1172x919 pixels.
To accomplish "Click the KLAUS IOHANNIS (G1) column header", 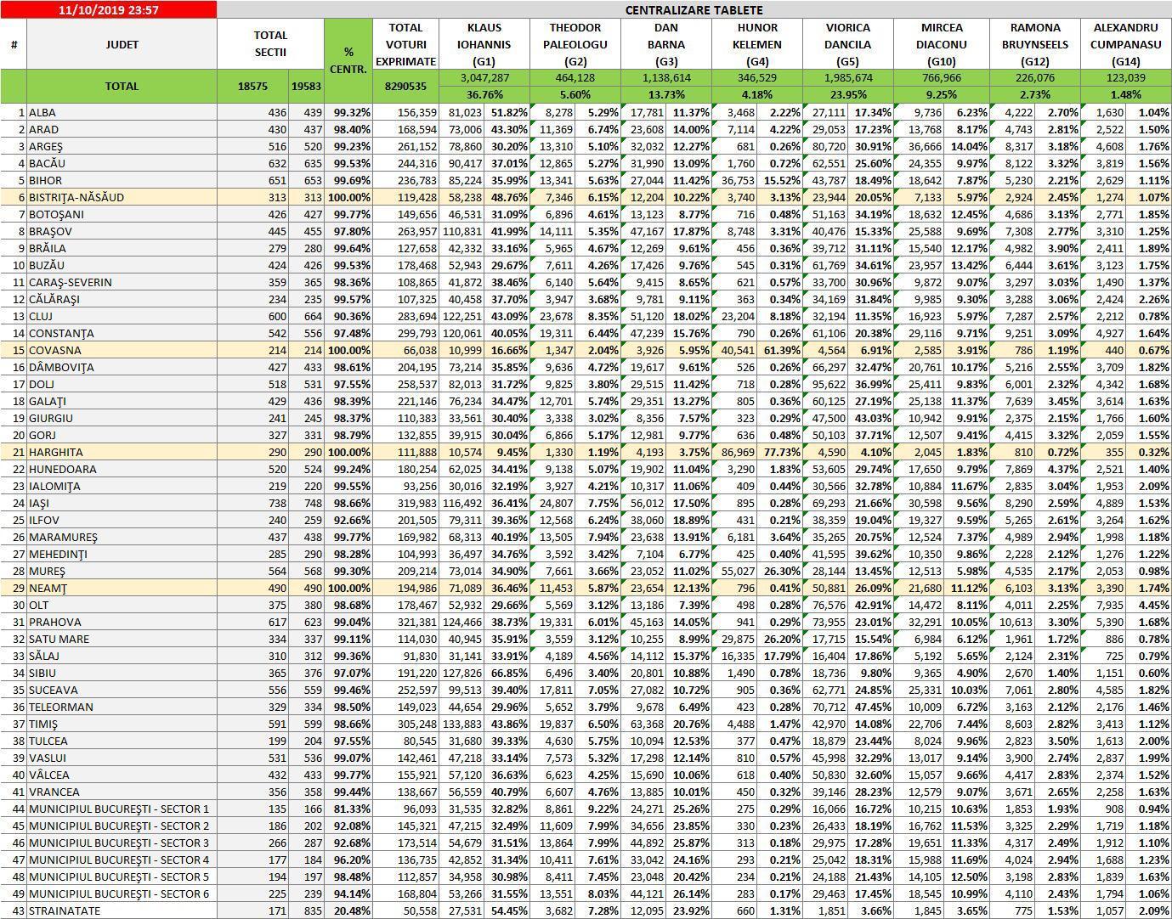I will [x=484, y=44].
